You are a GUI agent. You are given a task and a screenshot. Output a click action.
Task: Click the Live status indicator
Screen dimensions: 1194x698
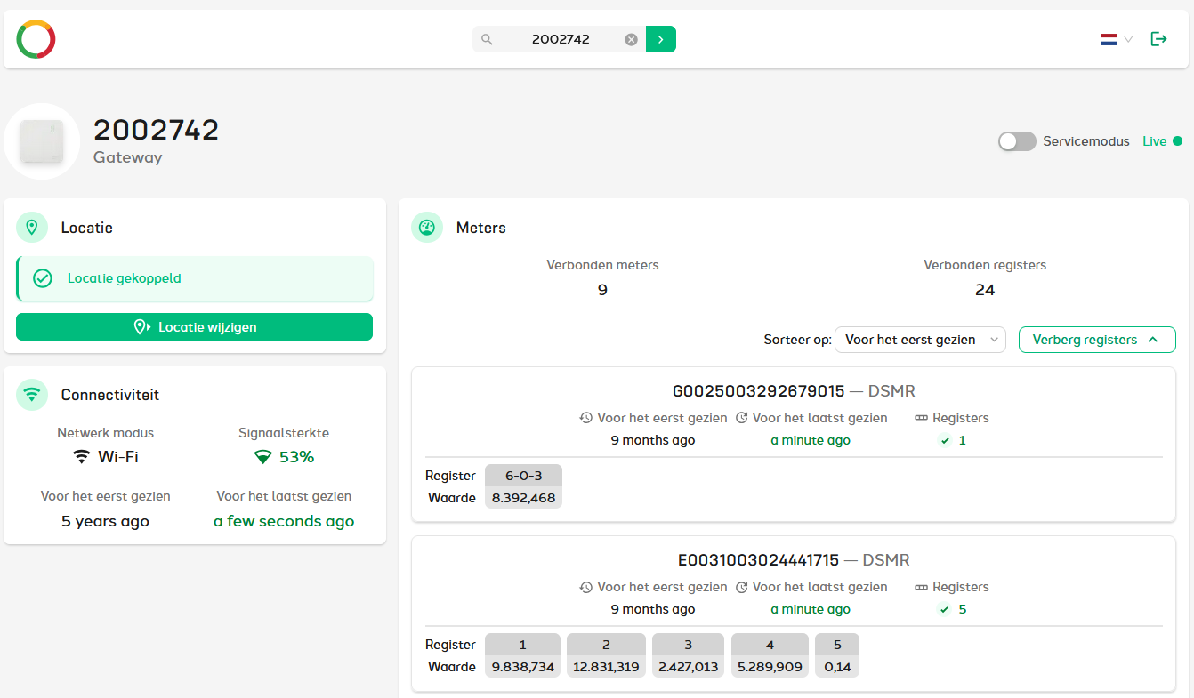tap(1161, 141)
